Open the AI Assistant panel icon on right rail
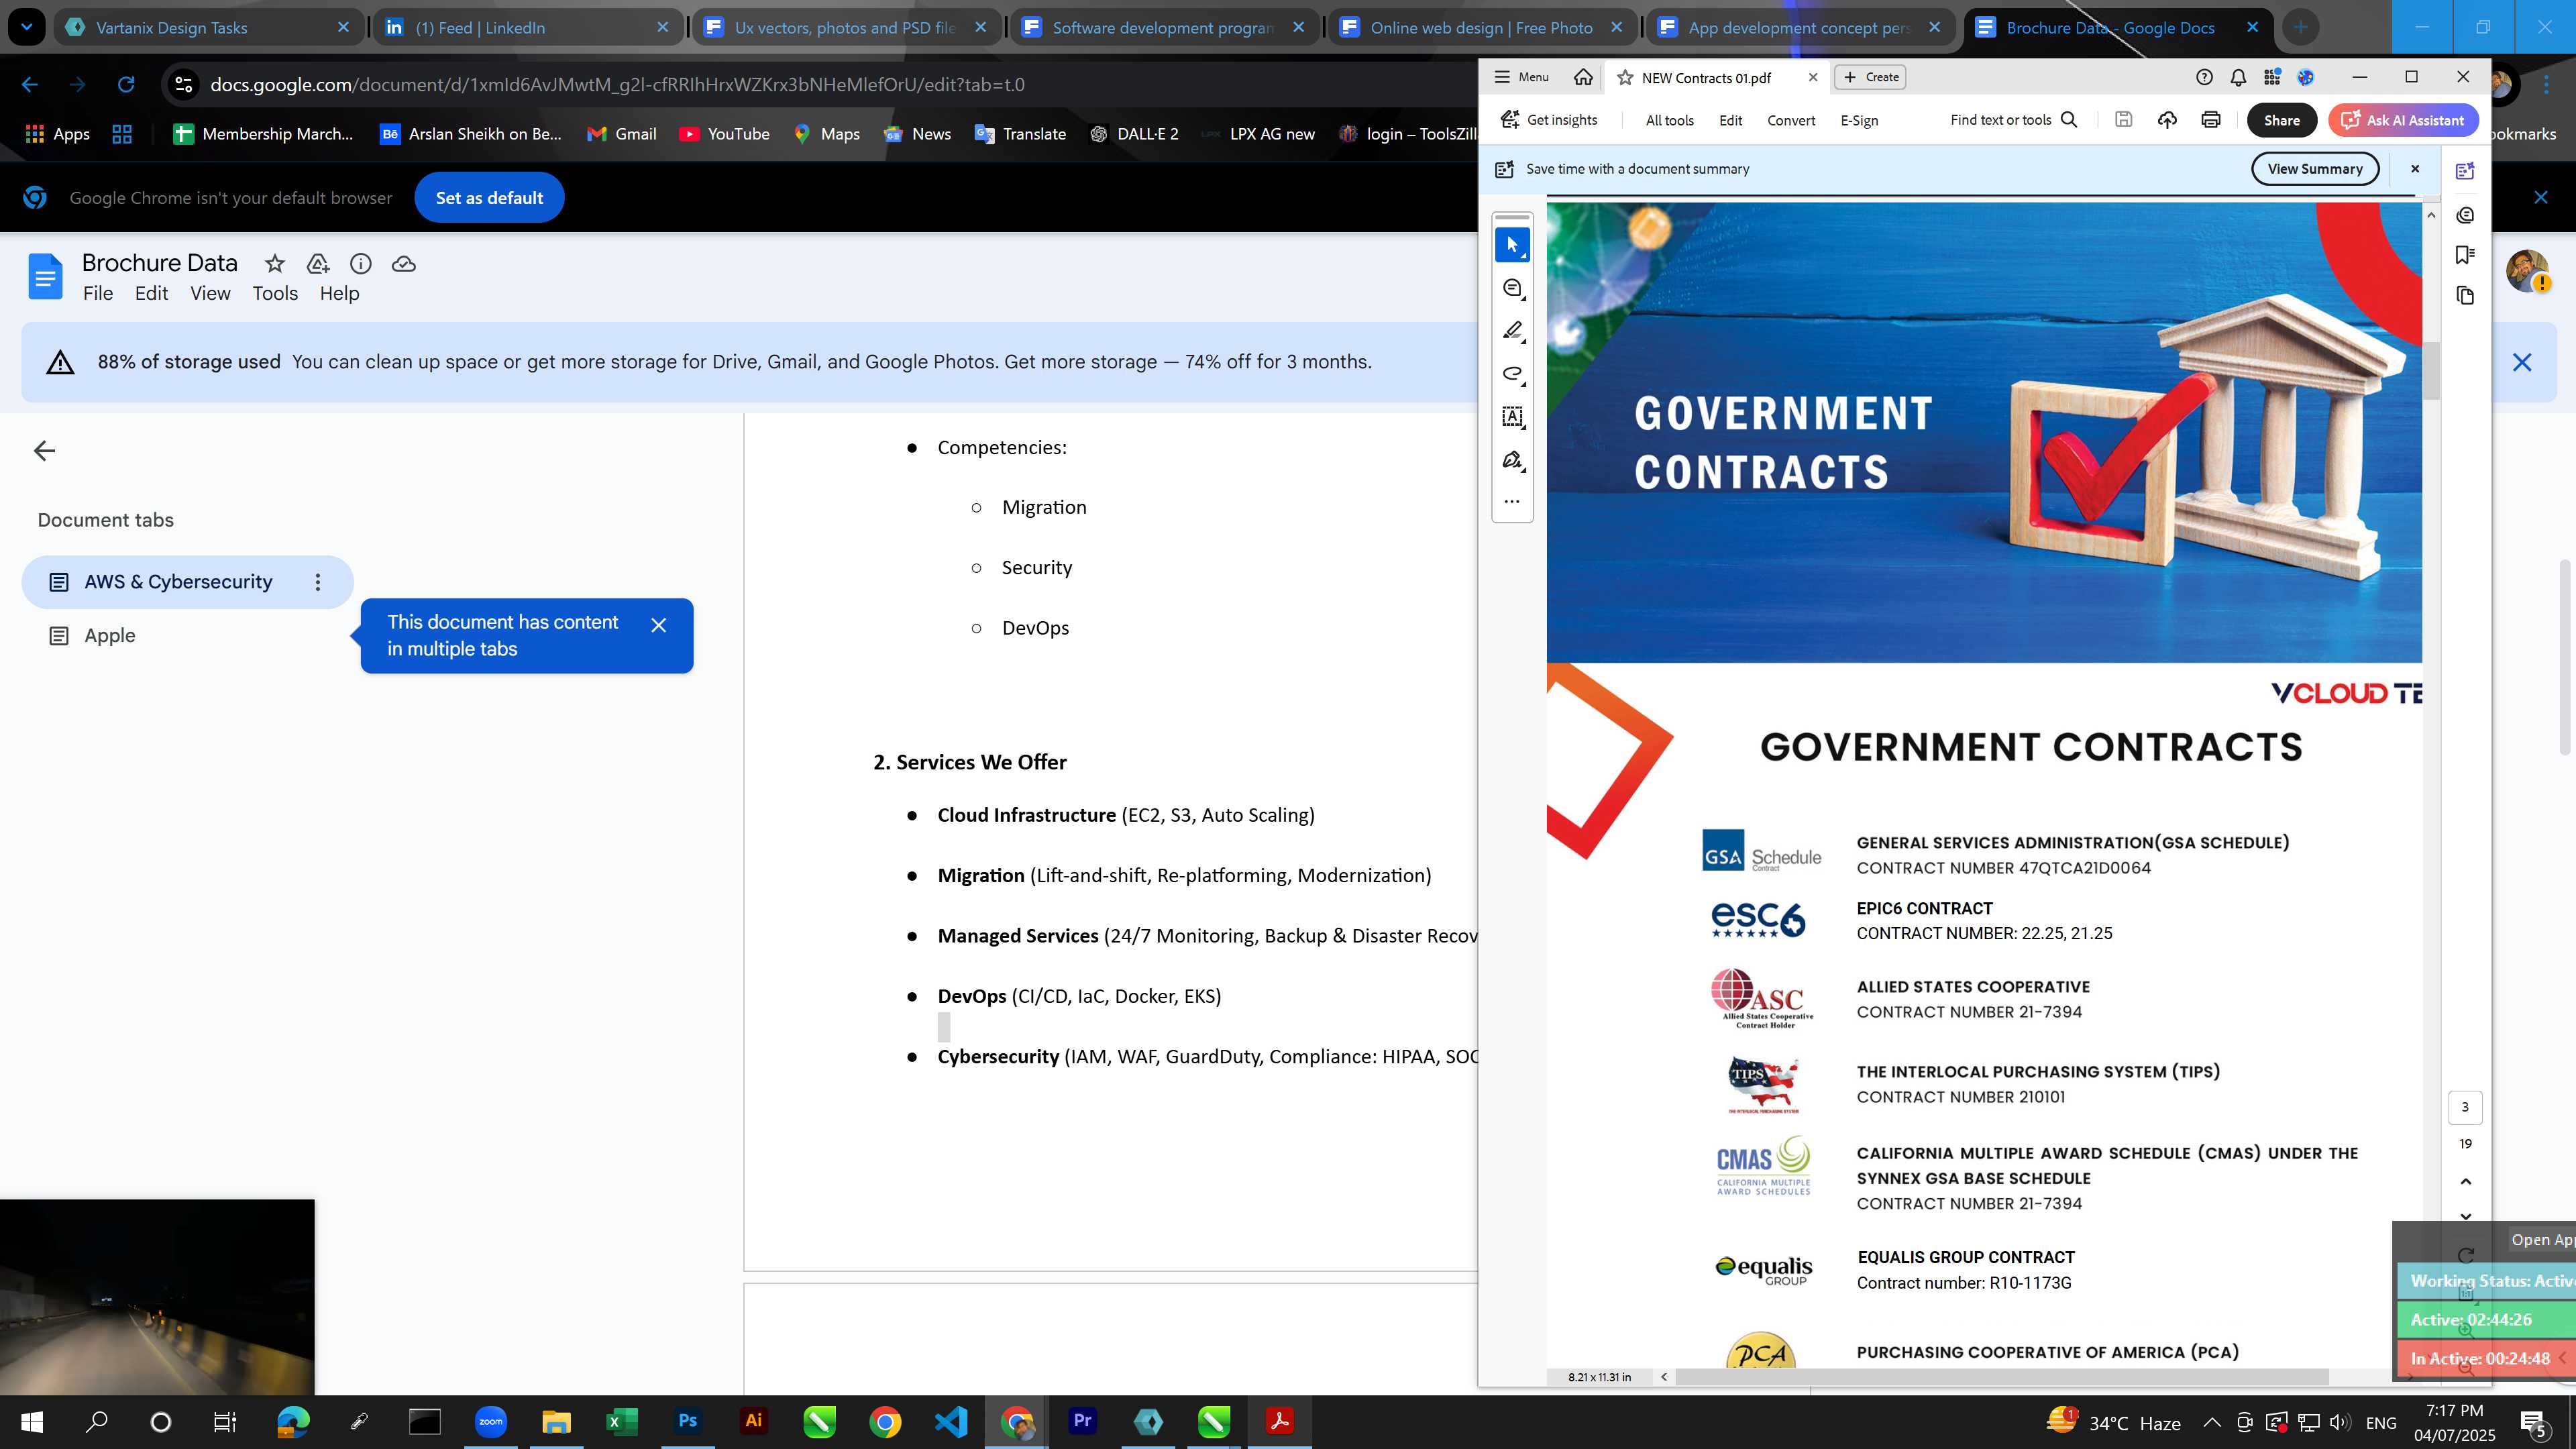This screenshot has height=1449, width=2576. point(2465,171)
